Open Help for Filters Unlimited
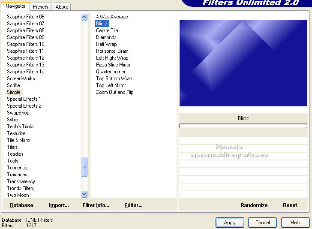The height and width of the screenshot is (229, 312). [x=295, y=223]
